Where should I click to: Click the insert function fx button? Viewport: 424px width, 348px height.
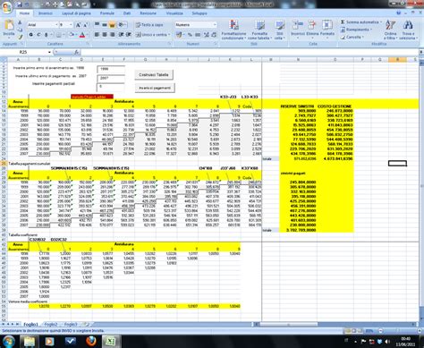pyautogui.click(x=77, y=52)
